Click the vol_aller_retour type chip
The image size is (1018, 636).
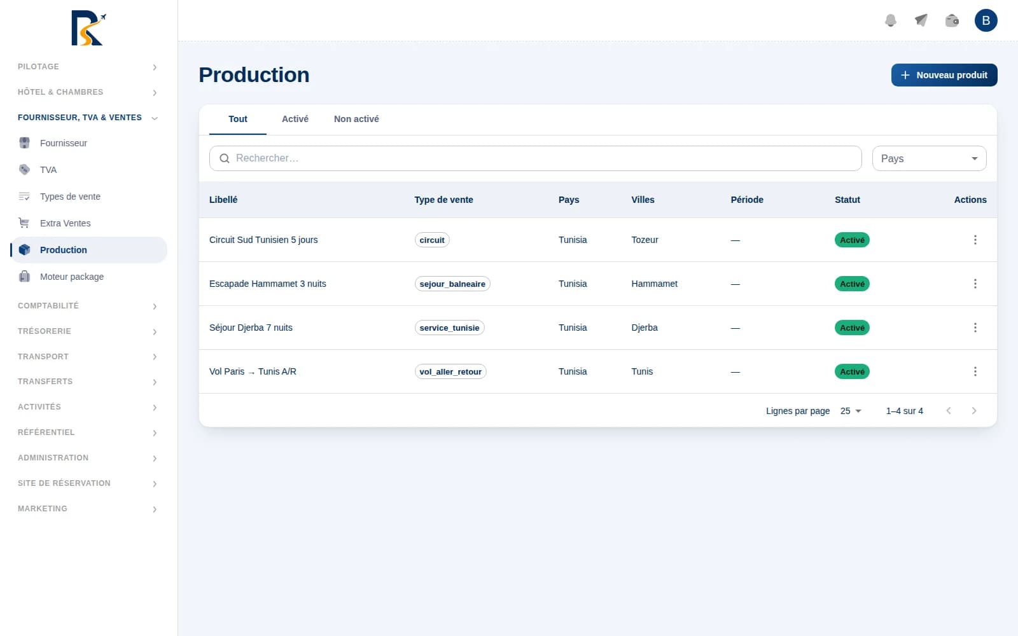coord(450,371)
